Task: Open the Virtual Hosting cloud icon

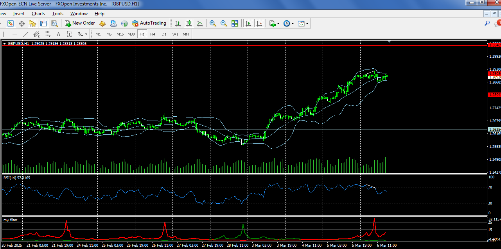Action: pos(113,23)
